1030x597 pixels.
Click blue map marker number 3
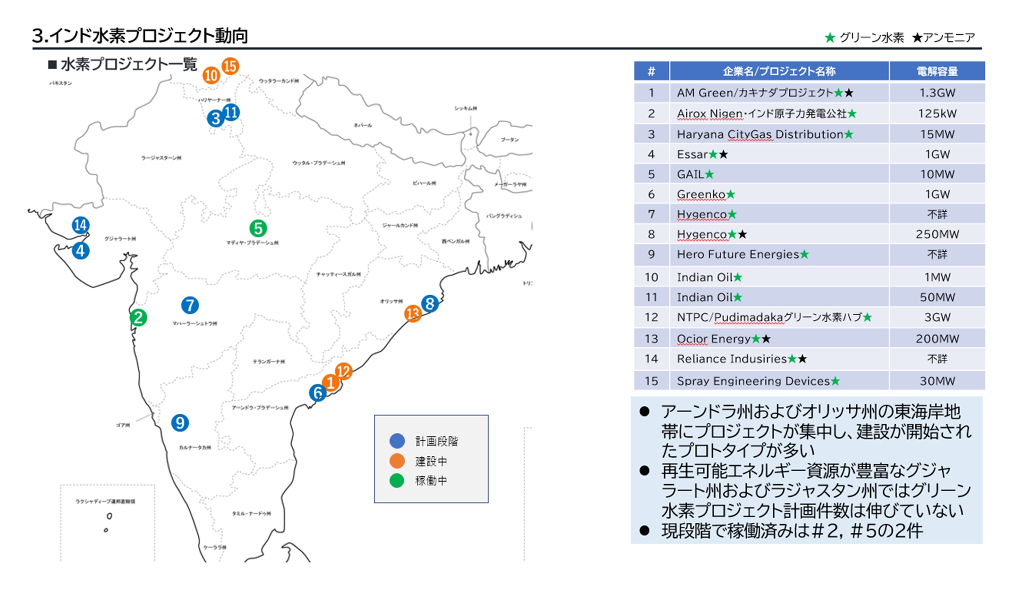216,118
